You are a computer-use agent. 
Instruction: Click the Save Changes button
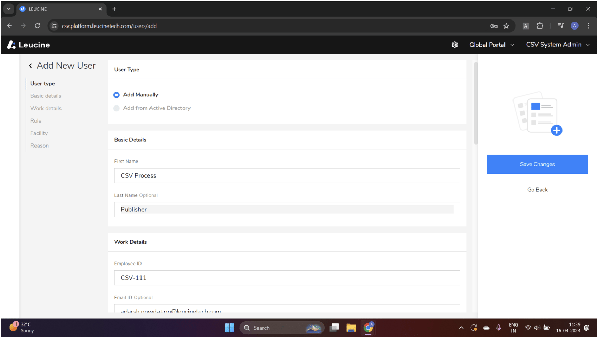pyautogui.click(x=537, y=164)
